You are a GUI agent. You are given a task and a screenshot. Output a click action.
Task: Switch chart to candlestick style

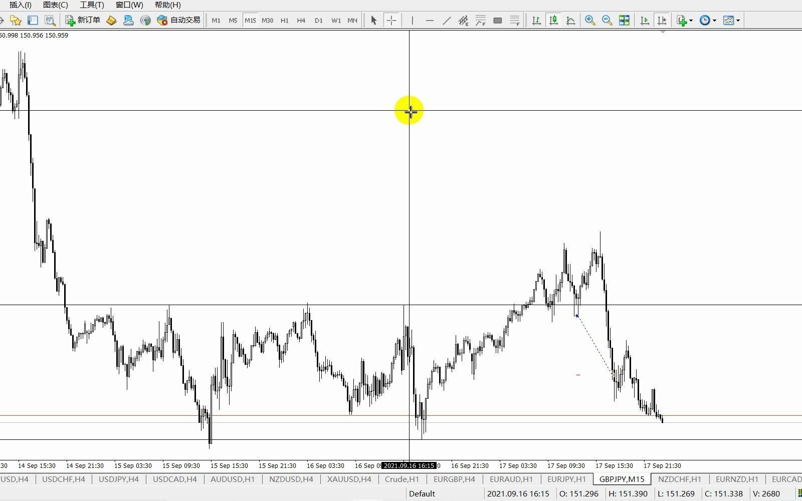click(553, 21)
